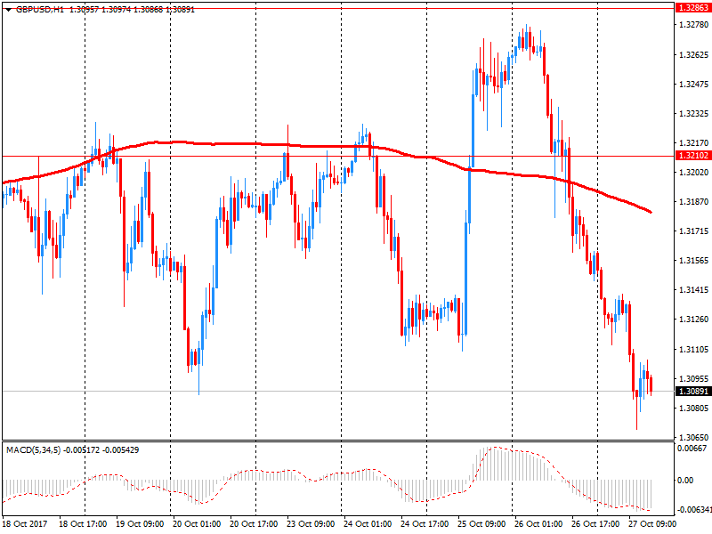The width and height of the screenshot is (712, 534).
Task: Click the 1.32102 red price level label
Action: click(x=693, y=156)
